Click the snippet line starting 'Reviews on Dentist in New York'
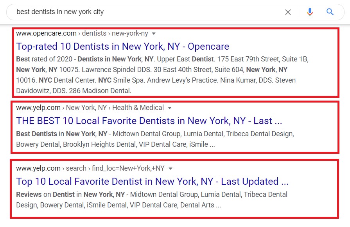Image resolution: width=350 pixels, height=227 pixels. 152,195
